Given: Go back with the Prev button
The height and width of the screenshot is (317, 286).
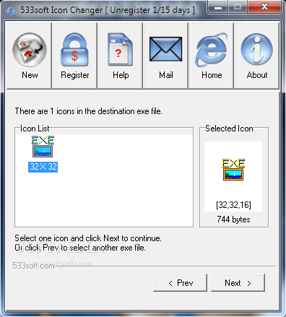Looking at the screenshot, I should pos(180,282).
